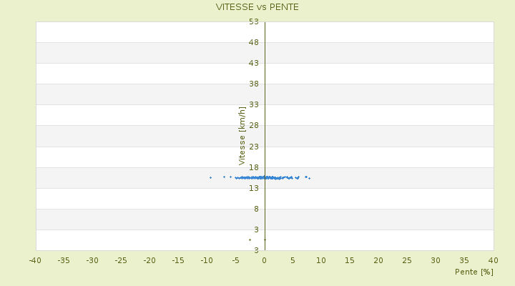The image size is (515, 286).
Task: Click the 40 tick label on the horizontal axis
Action: pyautogui.click(x=493, y=260)
